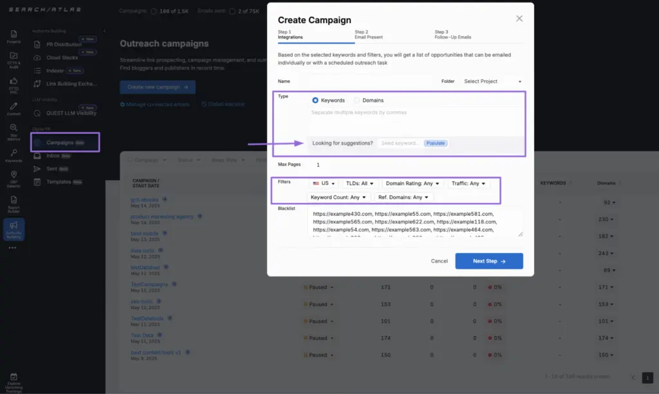Click Cancel in the dialog
659x394 pixels.
(x=439, y=261)
